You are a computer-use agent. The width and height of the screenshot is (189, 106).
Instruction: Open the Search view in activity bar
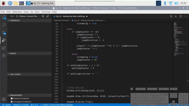4,25
